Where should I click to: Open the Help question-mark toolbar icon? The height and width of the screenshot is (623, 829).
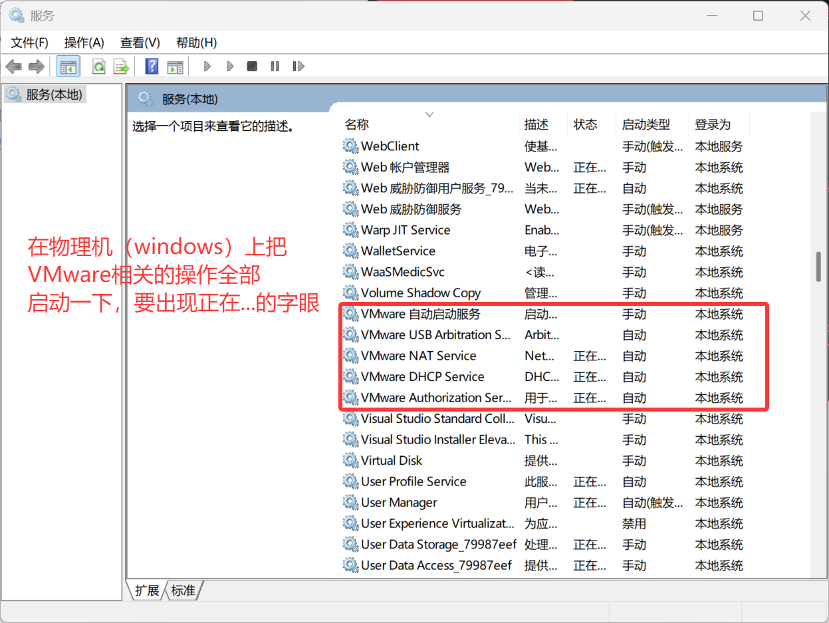152,66
